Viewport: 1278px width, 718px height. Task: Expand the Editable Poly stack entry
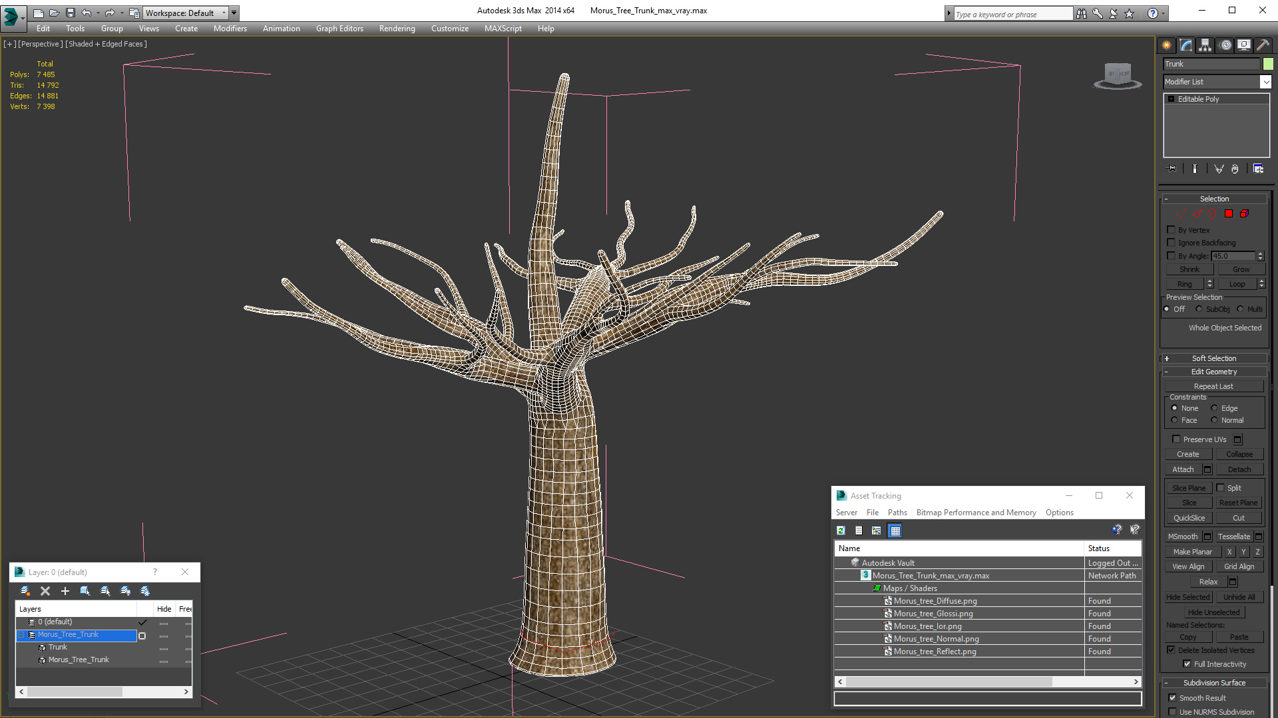(x=1171, y=99)
